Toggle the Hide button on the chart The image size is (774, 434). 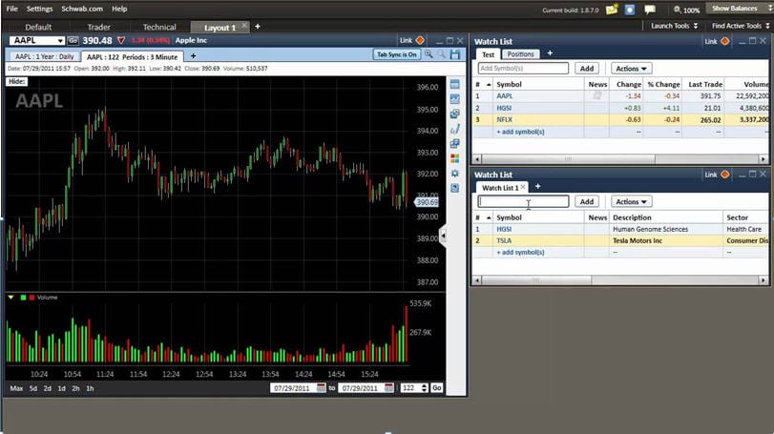coord(16,81)
